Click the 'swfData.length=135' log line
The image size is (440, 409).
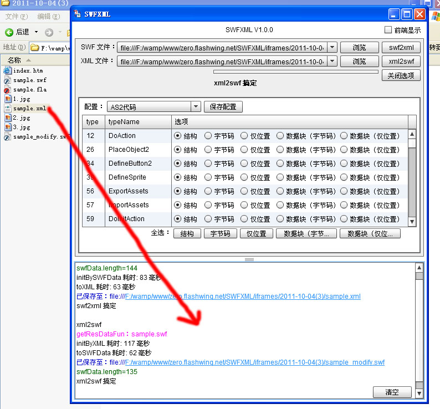click(x=107, y=372)
